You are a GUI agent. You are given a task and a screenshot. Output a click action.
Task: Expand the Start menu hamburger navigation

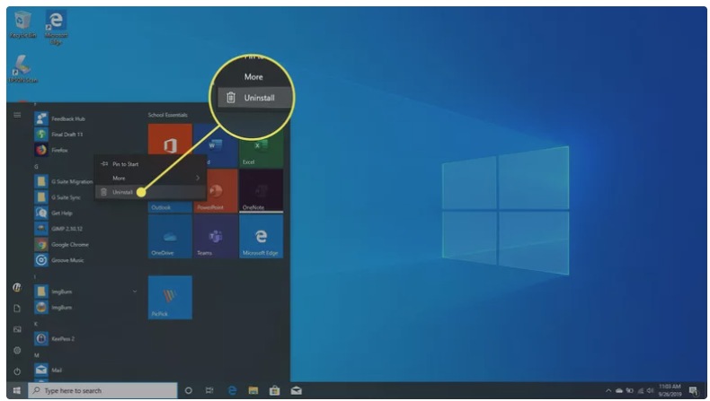(x=16, y=115)
